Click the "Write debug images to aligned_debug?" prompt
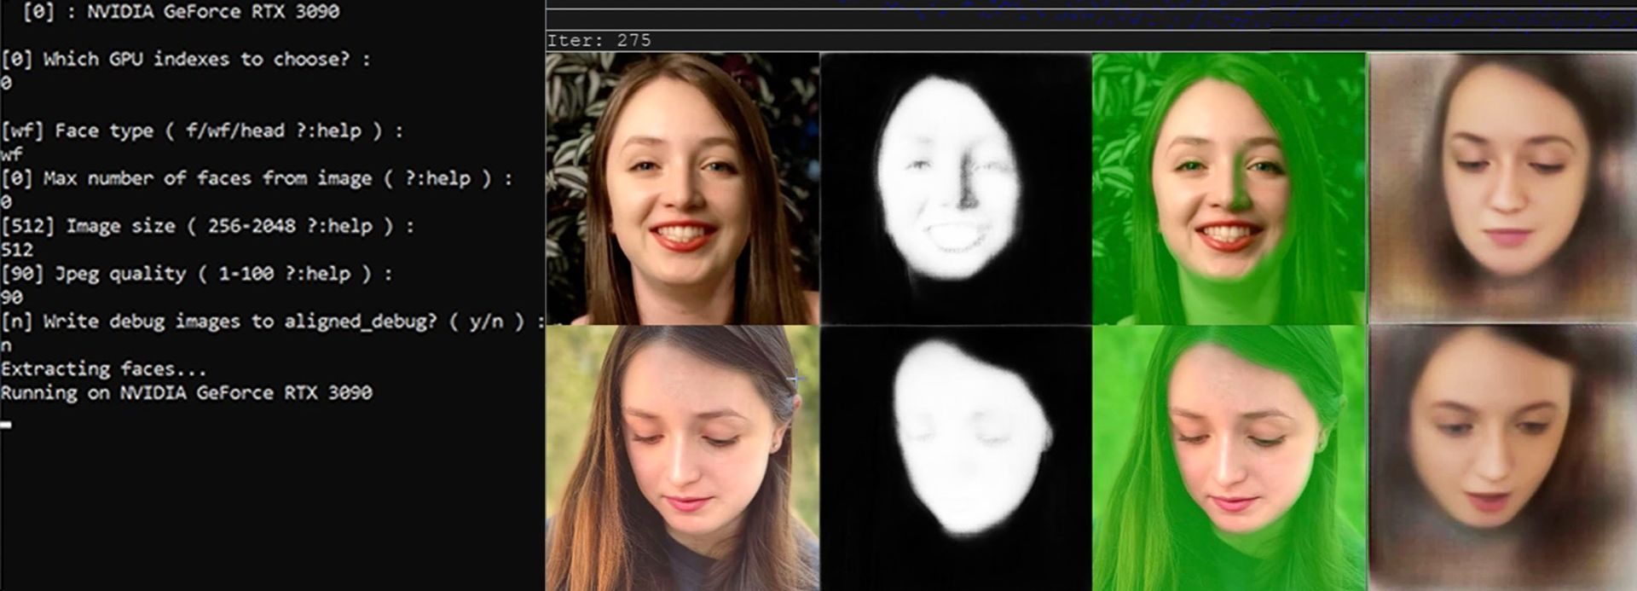 coord(273,322)
